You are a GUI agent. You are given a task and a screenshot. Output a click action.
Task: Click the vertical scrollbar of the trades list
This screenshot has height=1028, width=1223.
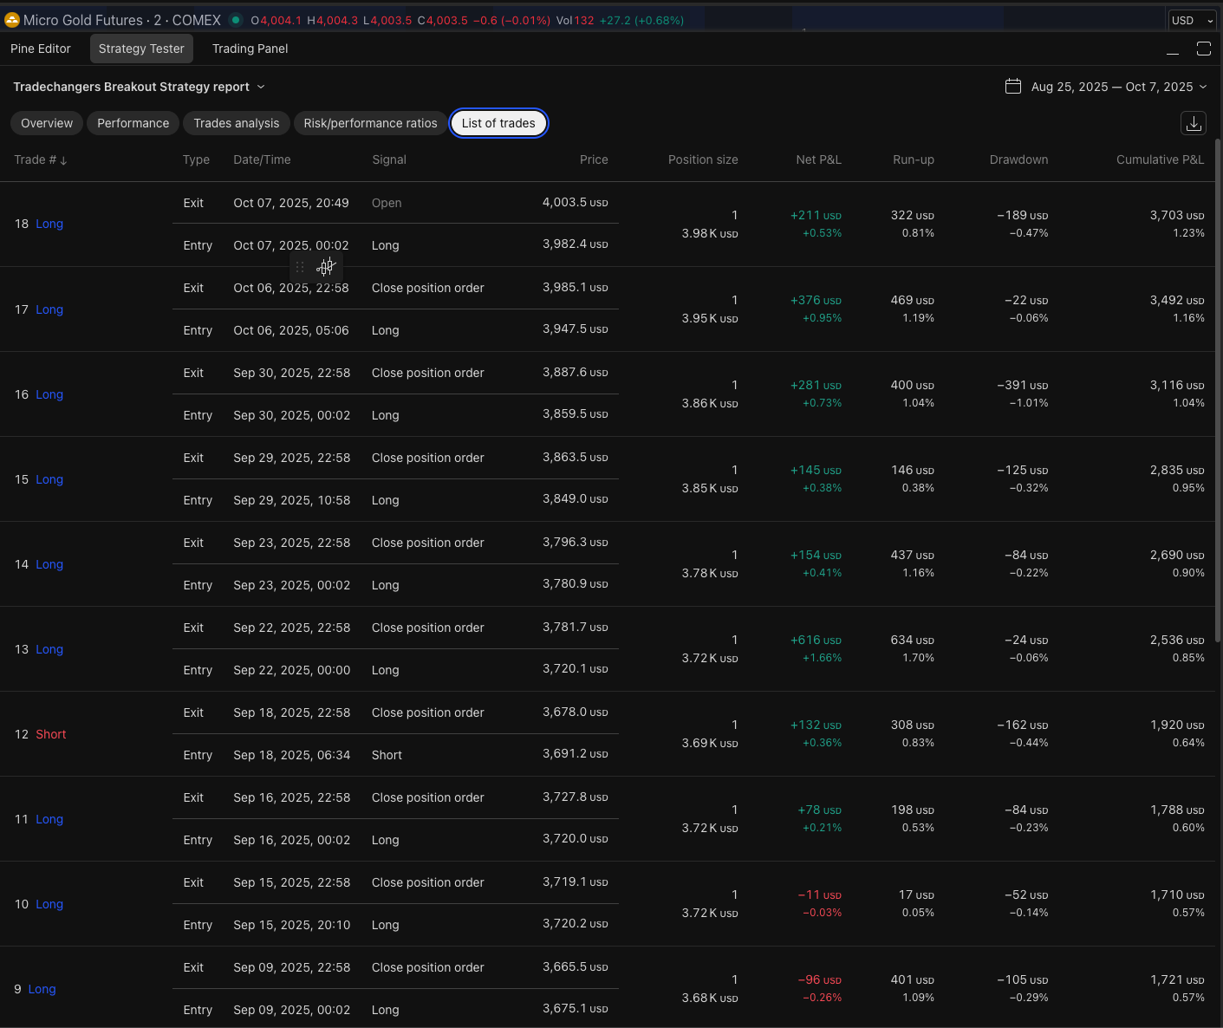1218,390
